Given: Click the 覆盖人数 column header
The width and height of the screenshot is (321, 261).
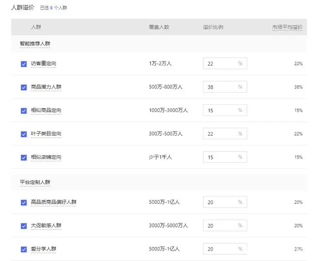Looking at the screenshot, I should [159, 27].
